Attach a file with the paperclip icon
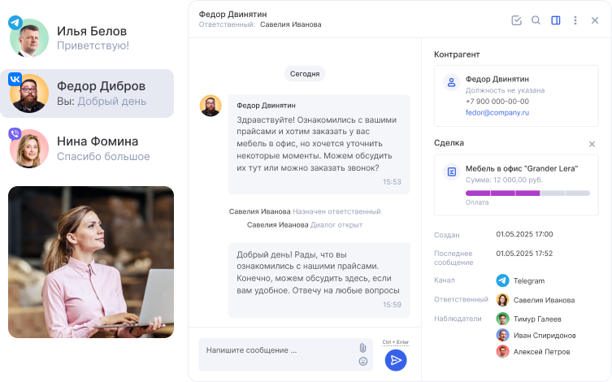Screen dimensions: 612x382 click(362, 348)
